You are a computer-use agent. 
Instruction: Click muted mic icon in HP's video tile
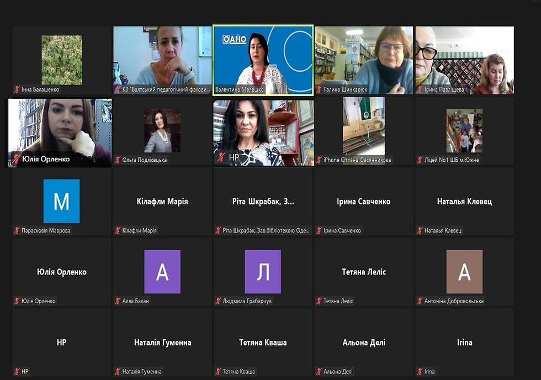(220, 157)
